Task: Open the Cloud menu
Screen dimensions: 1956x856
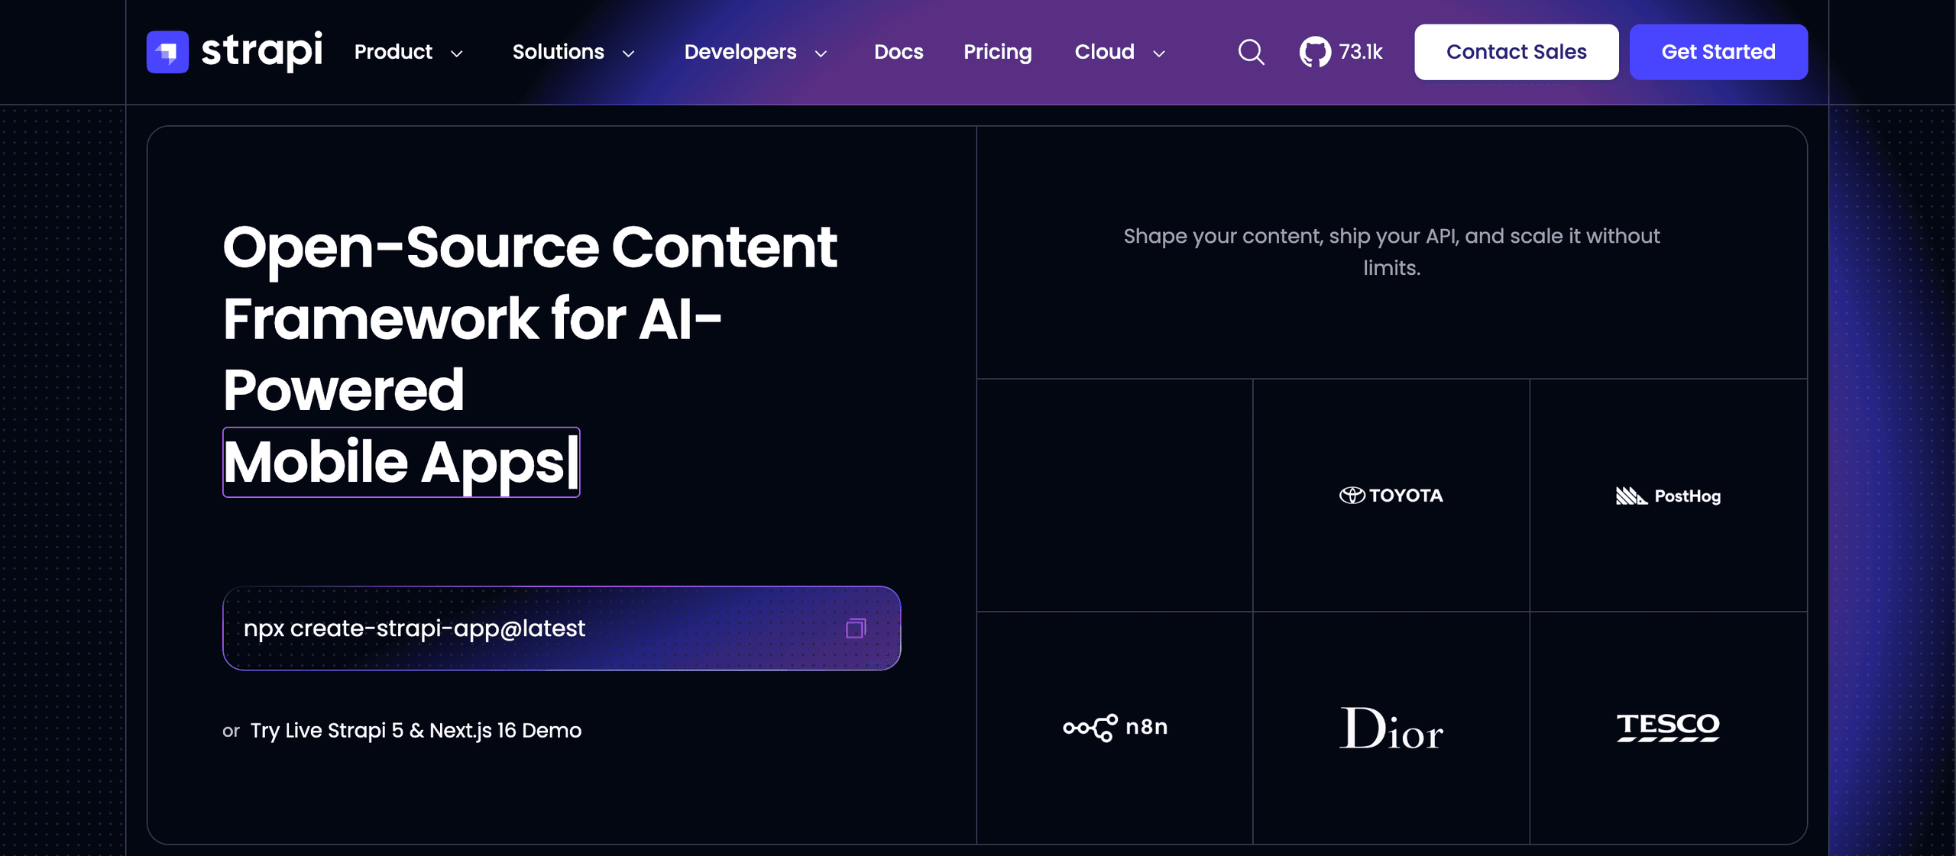Action: [1104, 52]
